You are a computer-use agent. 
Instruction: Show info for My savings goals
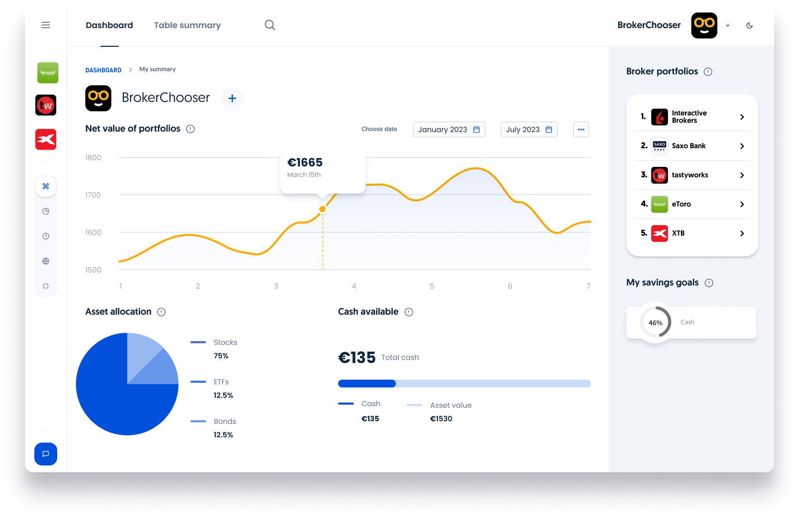click(x=709, y=283)
